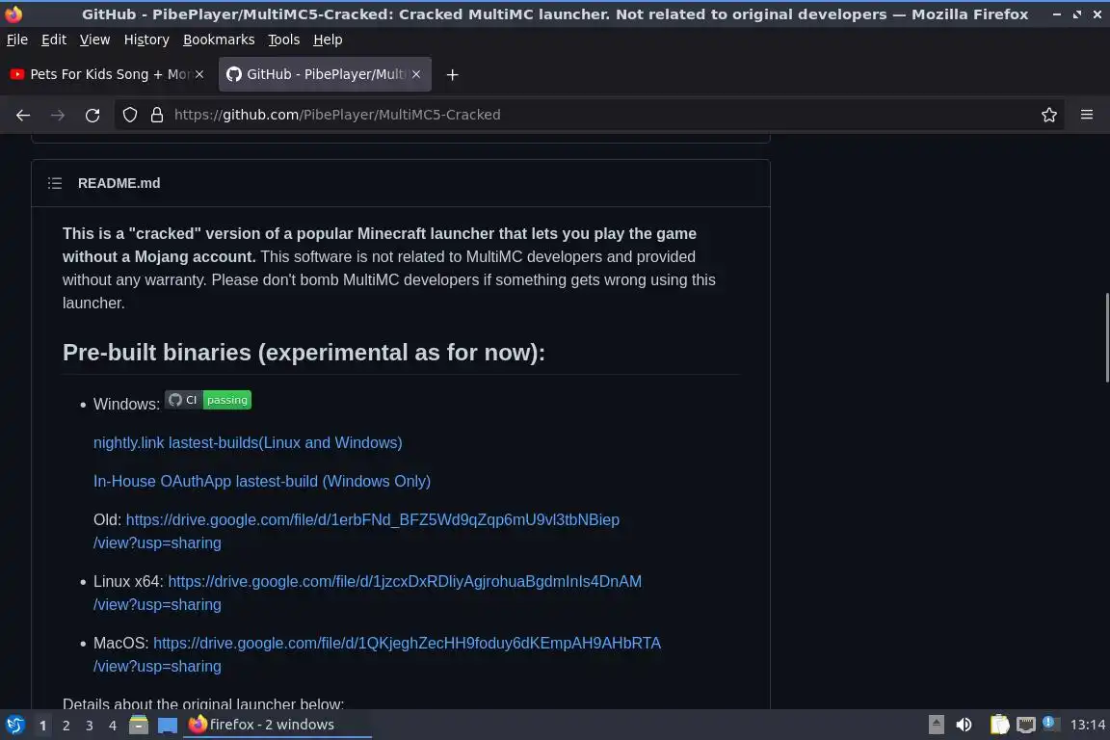The image size is (1110, 740).
Task: Switch to workspace 1
Action: (42, 726)
